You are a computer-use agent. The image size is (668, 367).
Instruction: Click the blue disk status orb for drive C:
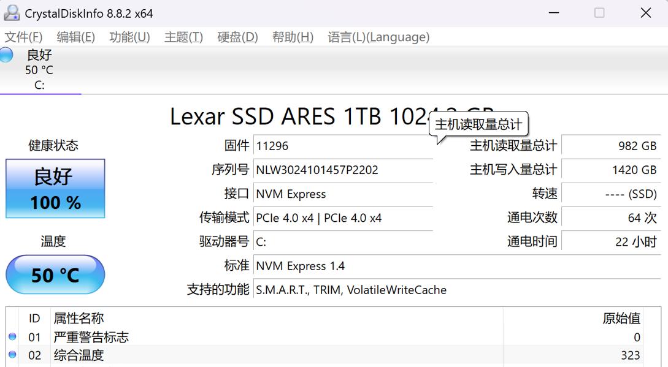tap(6, 55)
